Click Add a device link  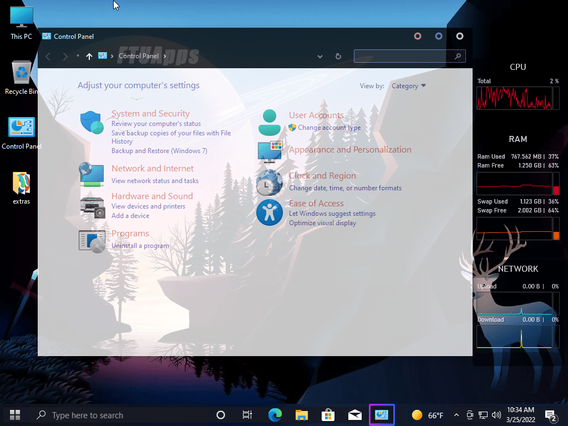130,216
